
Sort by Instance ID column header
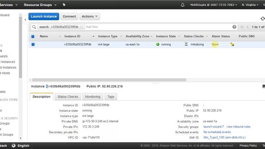point(72,36)
